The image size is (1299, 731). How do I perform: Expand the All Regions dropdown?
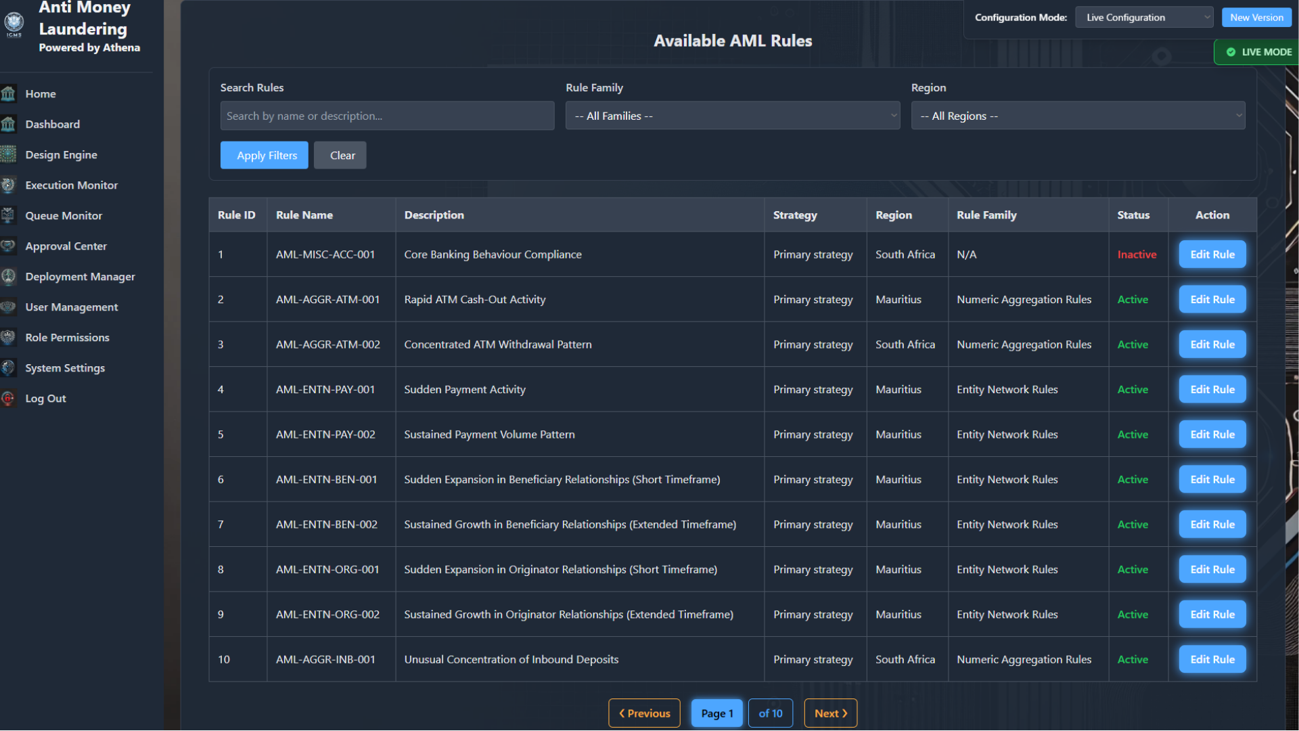pos(1077,116)
